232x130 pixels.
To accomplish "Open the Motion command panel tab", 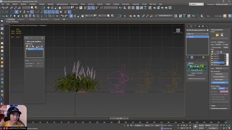I will click(x=199, y=26).
